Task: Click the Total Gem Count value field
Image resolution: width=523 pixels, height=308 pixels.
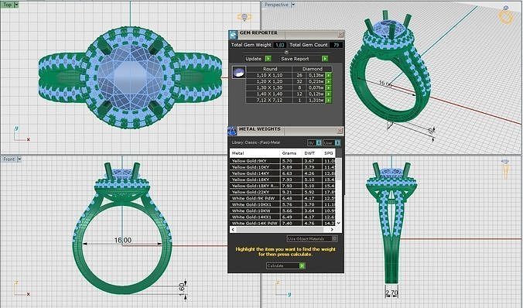Action: point(336,45)
